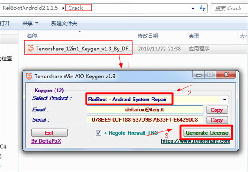248x172 pixels.
Task: Click 新建文件夹 in the toolbar
Action: tap(64, 23)
